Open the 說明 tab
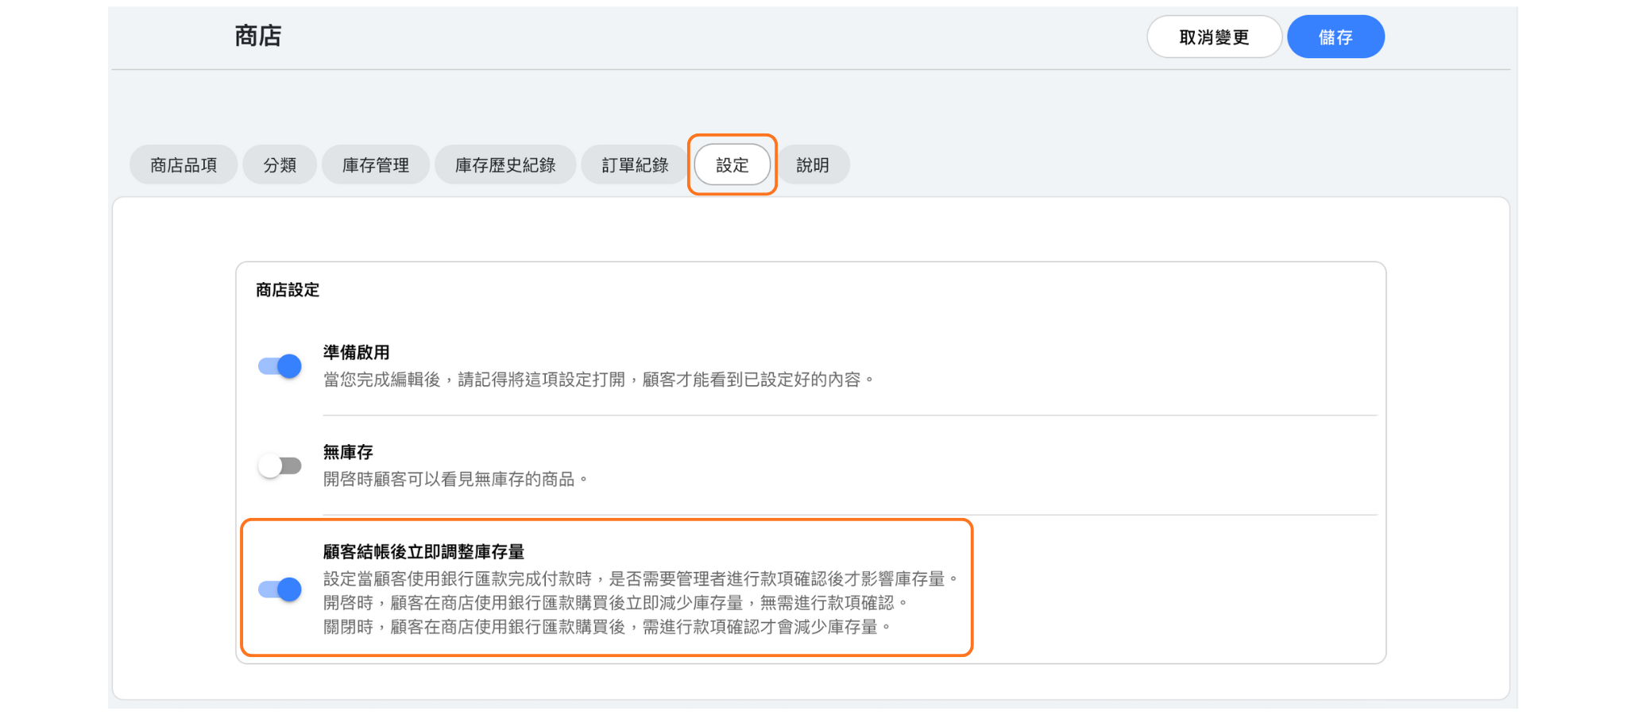The image size is (1627, 715). tap(813, 165)
